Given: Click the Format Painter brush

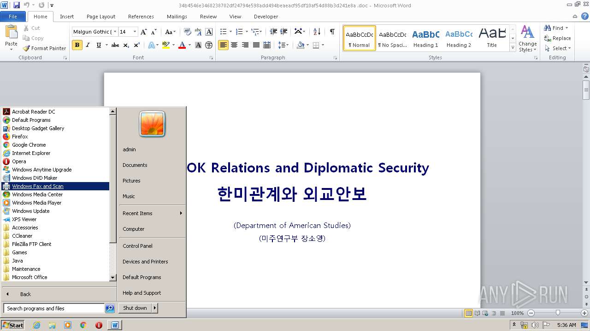Looking at the screenshot, I should click(x=26, y=48).
